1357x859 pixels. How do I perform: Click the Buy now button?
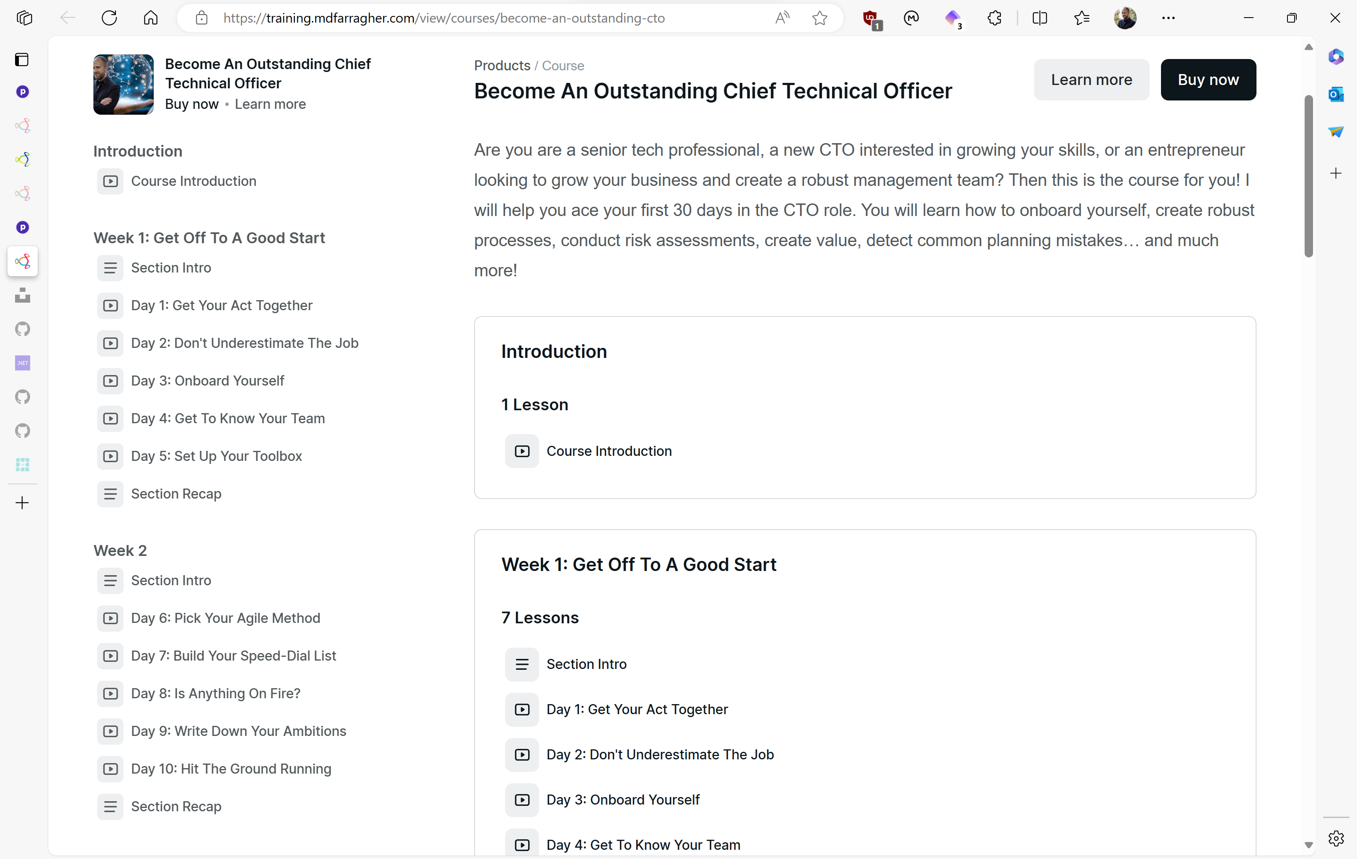click(x=1208, y=80)
